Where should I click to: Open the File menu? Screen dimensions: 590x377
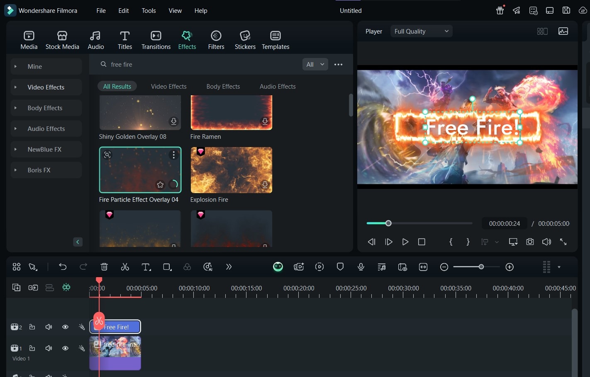101,10
